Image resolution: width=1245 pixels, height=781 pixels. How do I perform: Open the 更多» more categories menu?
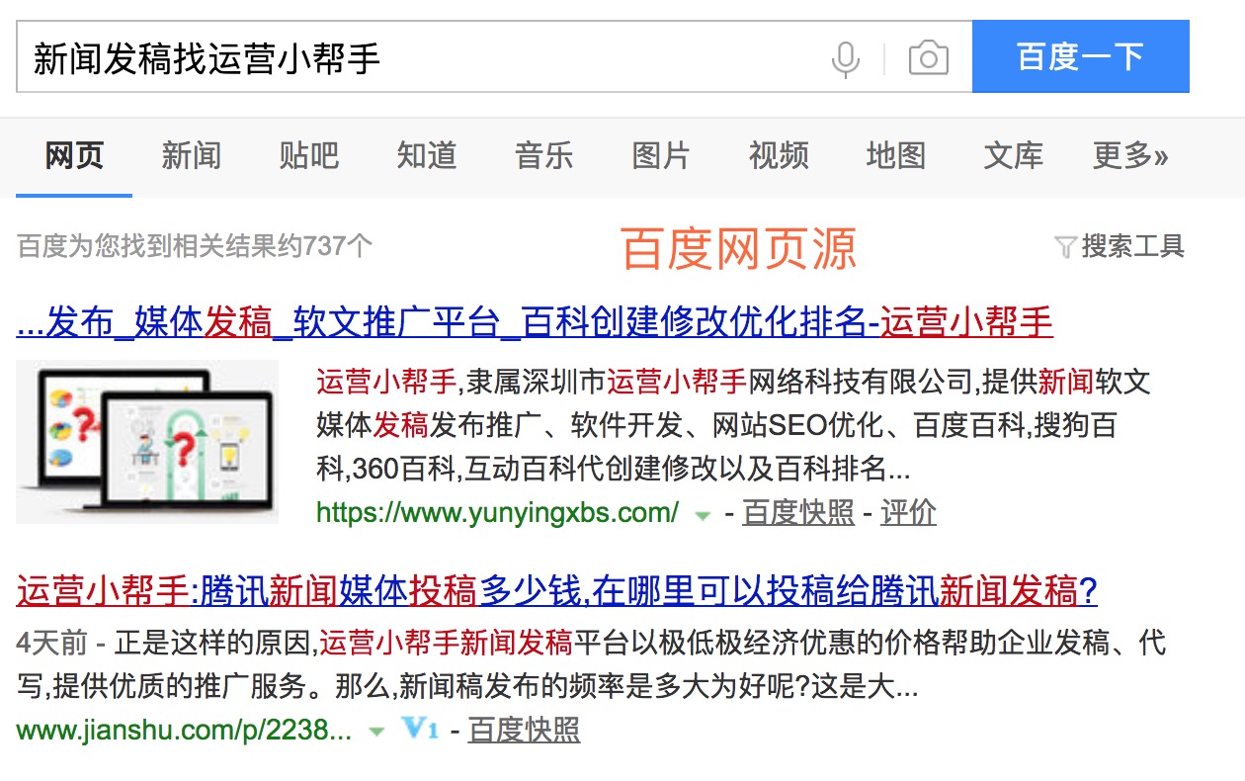1130,155
